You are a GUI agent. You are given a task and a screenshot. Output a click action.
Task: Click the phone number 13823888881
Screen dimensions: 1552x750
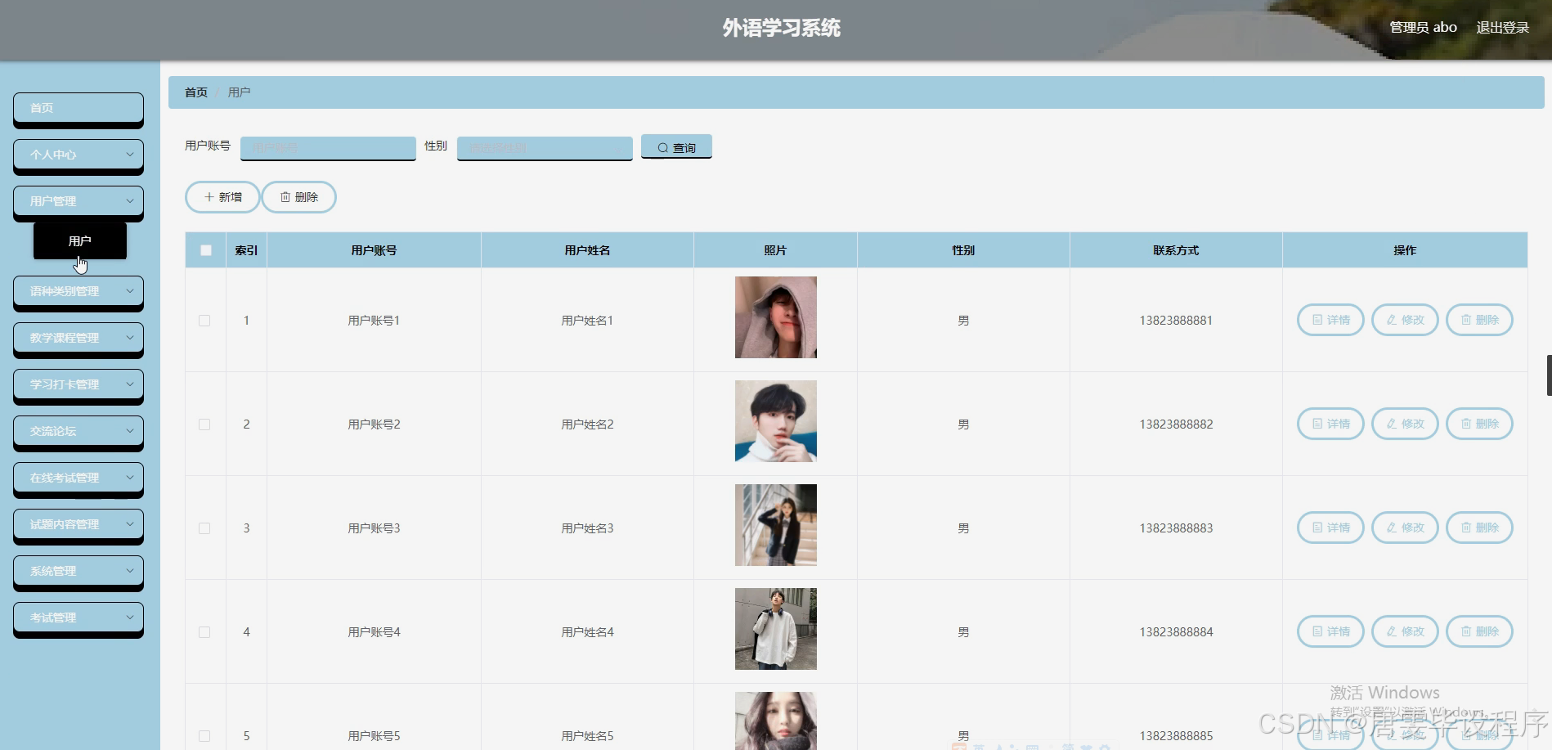tap(1176, 321)
